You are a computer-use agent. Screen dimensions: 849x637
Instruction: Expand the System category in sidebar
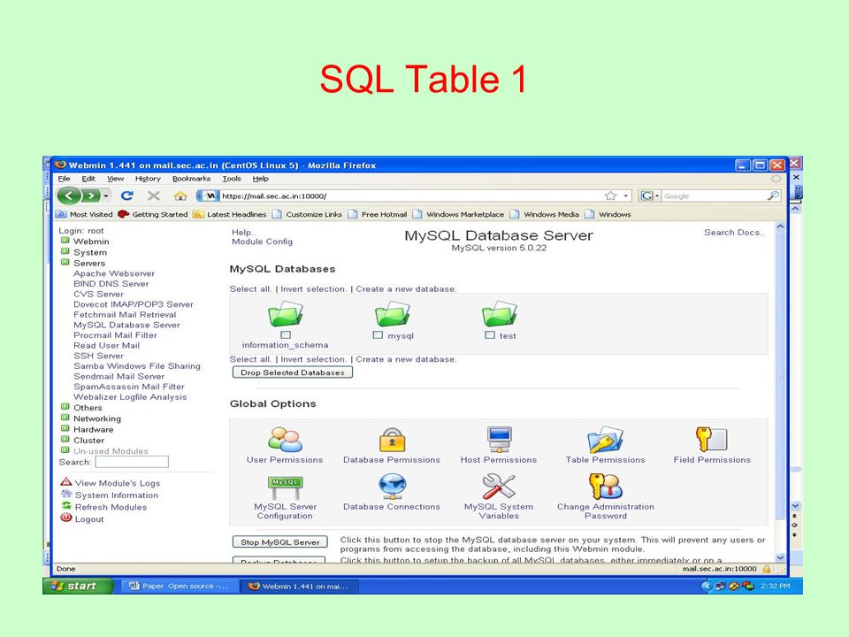pyautogui.click(x=65, y=251)
